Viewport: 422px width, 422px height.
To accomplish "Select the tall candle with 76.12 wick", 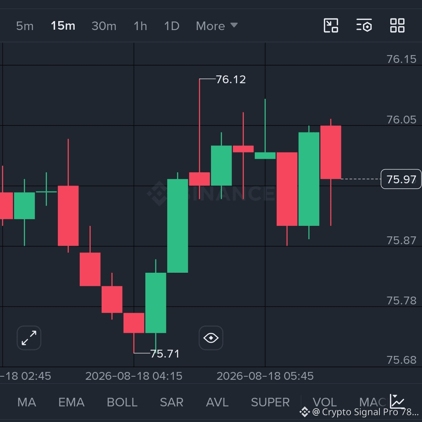I will 199,179.
